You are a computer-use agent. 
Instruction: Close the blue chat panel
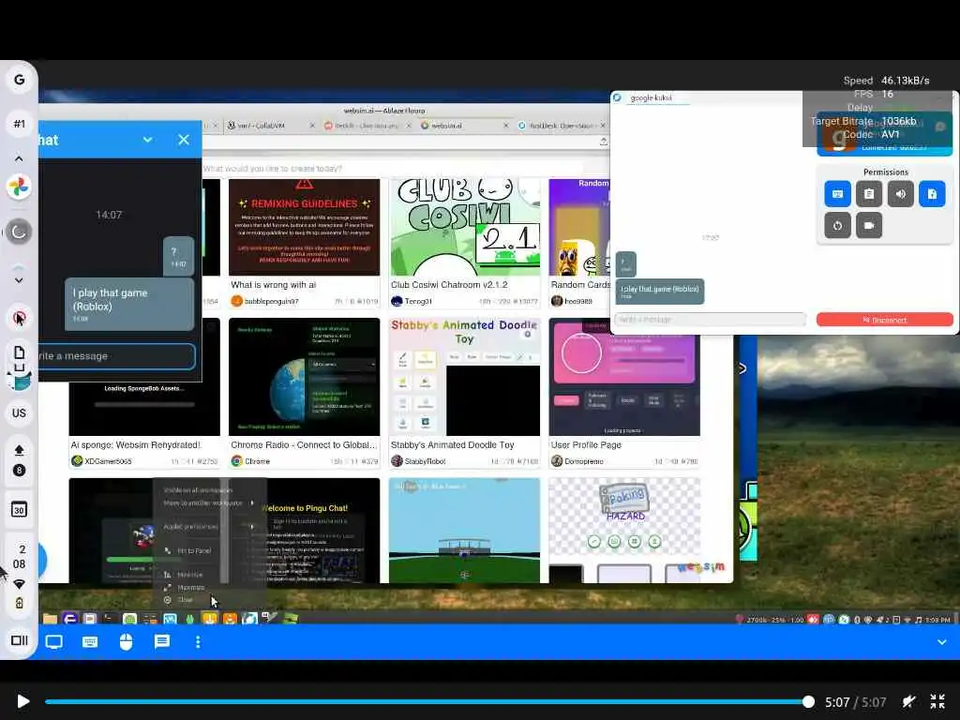click(x=184, y=140)
